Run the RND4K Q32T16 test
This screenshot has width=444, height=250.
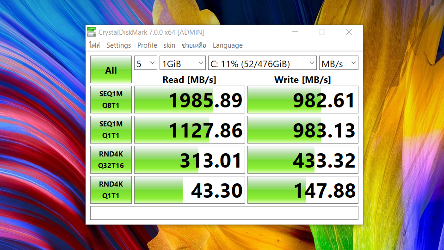111,160
